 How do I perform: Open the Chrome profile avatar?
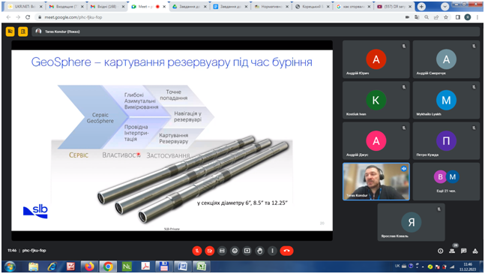[468, 17]
